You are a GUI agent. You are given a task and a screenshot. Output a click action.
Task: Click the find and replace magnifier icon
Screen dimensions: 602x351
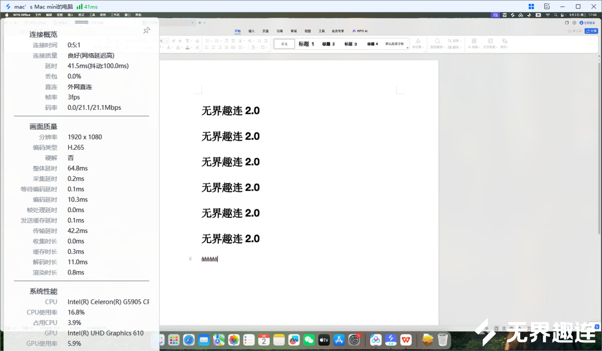point(437,41)
